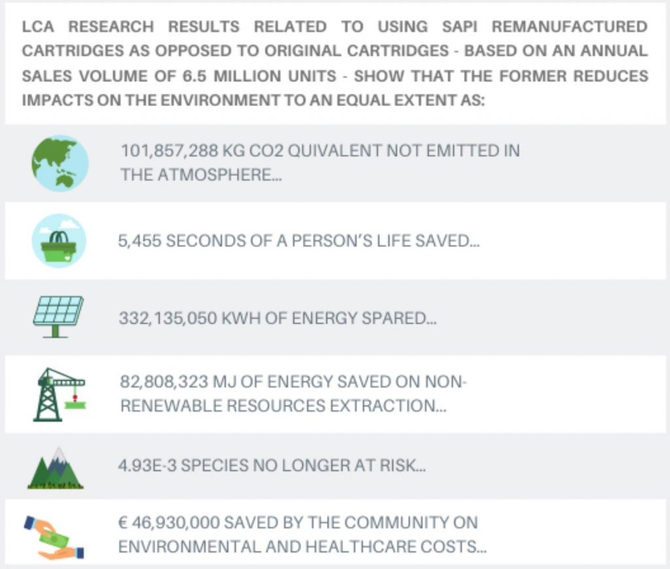
Task: Click 'SAPI REMANUFACTURED' words in header
Action: [x=545, y=26]
